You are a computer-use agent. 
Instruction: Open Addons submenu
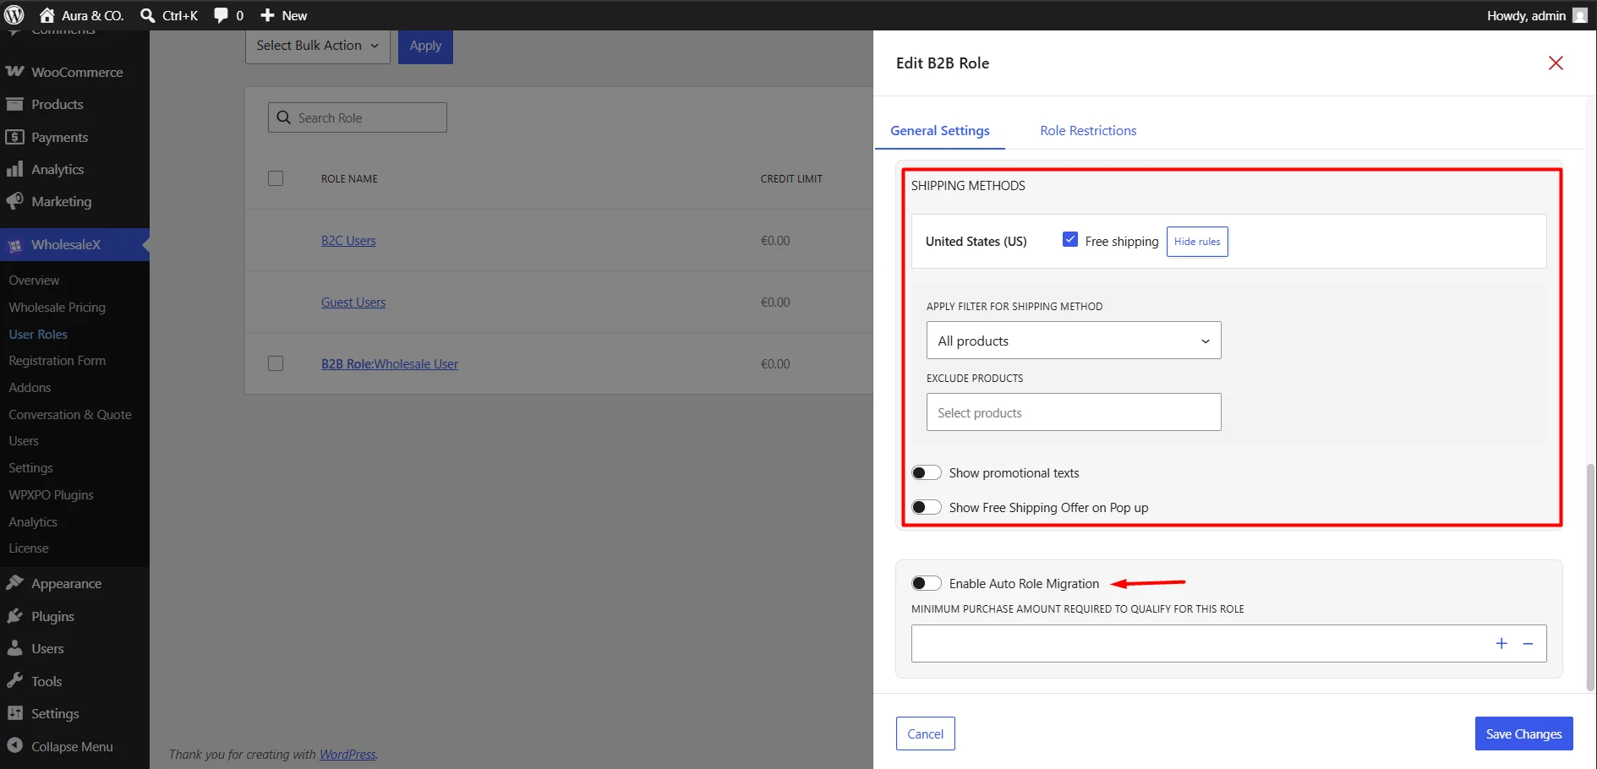coord(30,388)
